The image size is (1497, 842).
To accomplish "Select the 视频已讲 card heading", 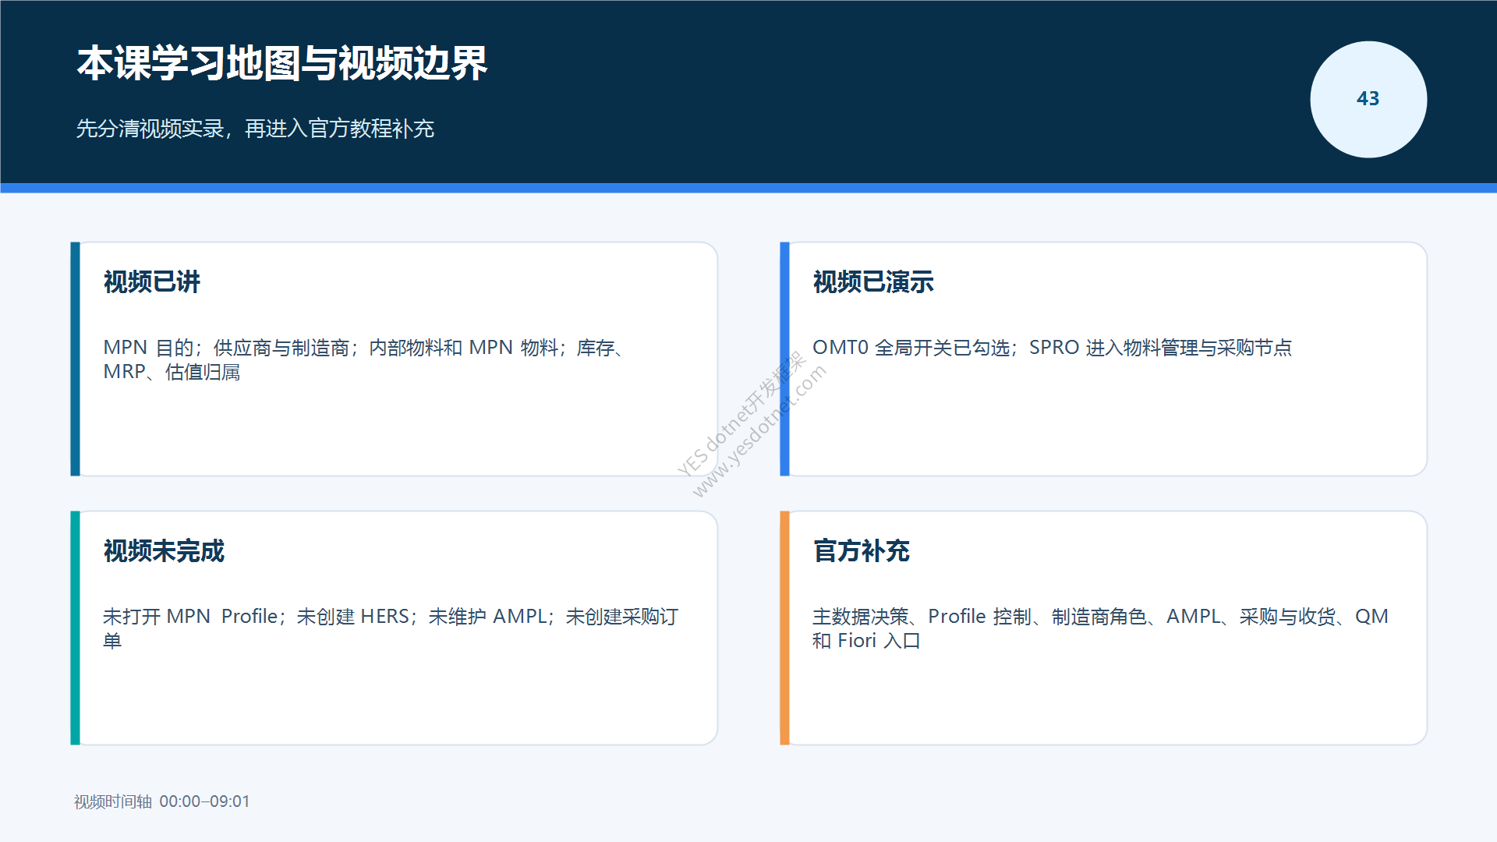I will pos(152,281).
